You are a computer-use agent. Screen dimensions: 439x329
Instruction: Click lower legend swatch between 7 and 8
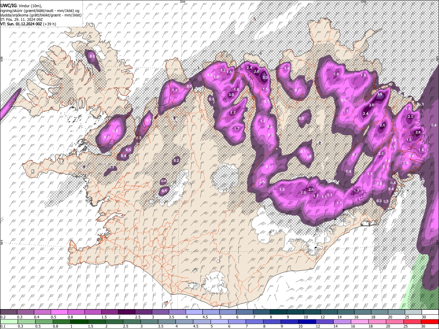(254, 321)
